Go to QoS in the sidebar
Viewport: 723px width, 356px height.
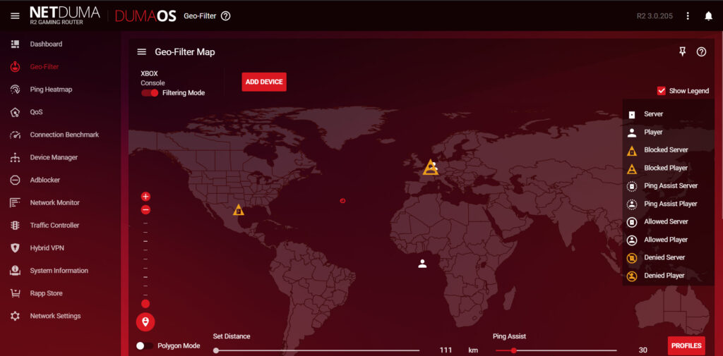(37, 112)
